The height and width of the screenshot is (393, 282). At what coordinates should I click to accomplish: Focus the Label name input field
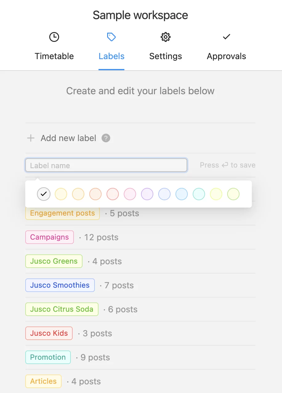pos(106,165)
